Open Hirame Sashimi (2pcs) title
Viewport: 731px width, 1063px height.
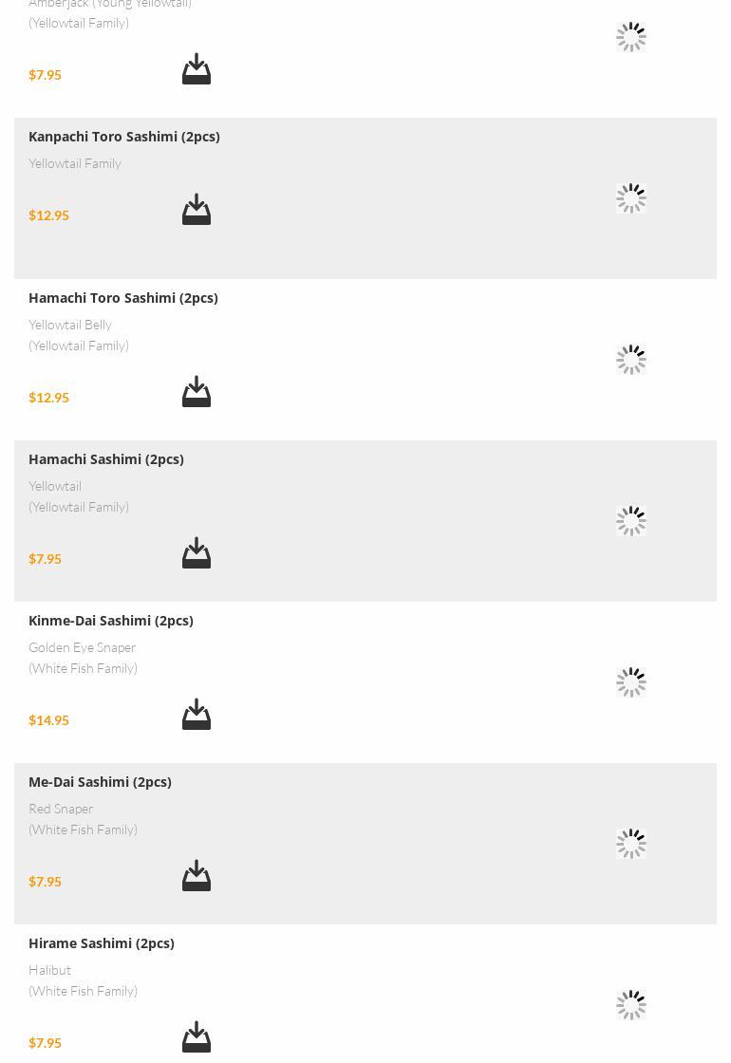click(x=102, y=943)
